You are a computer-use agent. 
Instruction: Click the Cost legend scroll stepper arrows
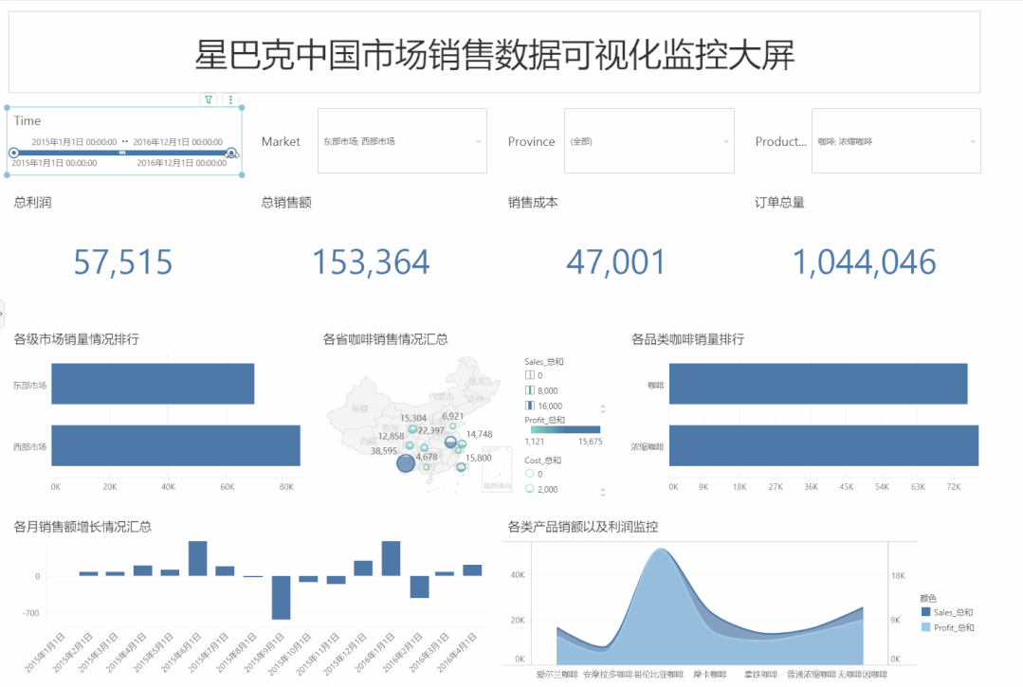point(604,492)
